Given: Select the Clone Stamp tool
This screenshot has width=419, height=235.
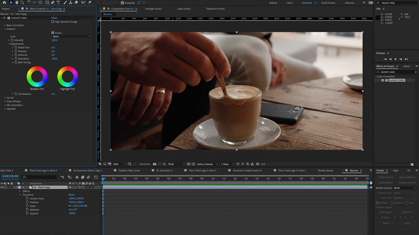Looking at the screenshot, I should click(71, 3).
